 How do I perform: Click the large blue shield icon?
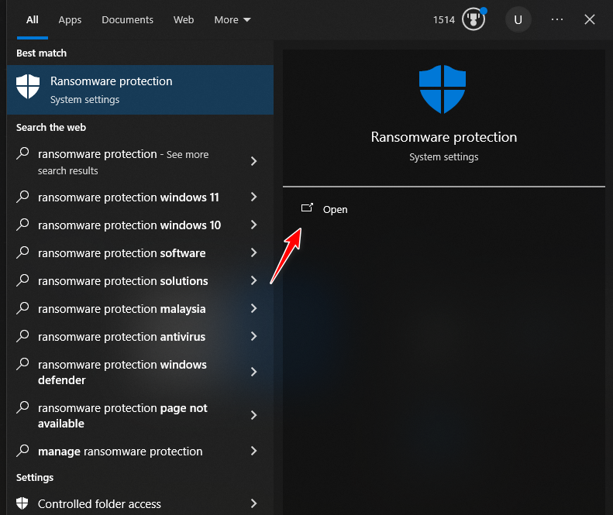[x=443, y=89]
